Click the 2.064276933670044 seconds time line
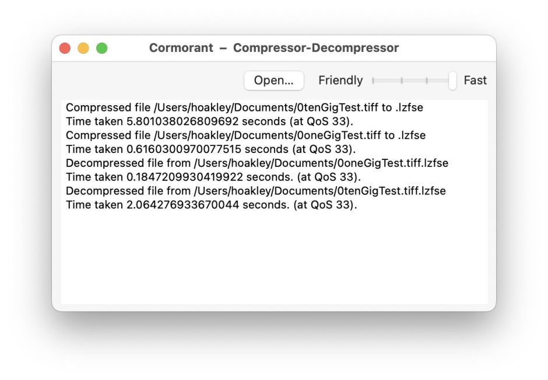Screen dimensions: 548x380 211,205
